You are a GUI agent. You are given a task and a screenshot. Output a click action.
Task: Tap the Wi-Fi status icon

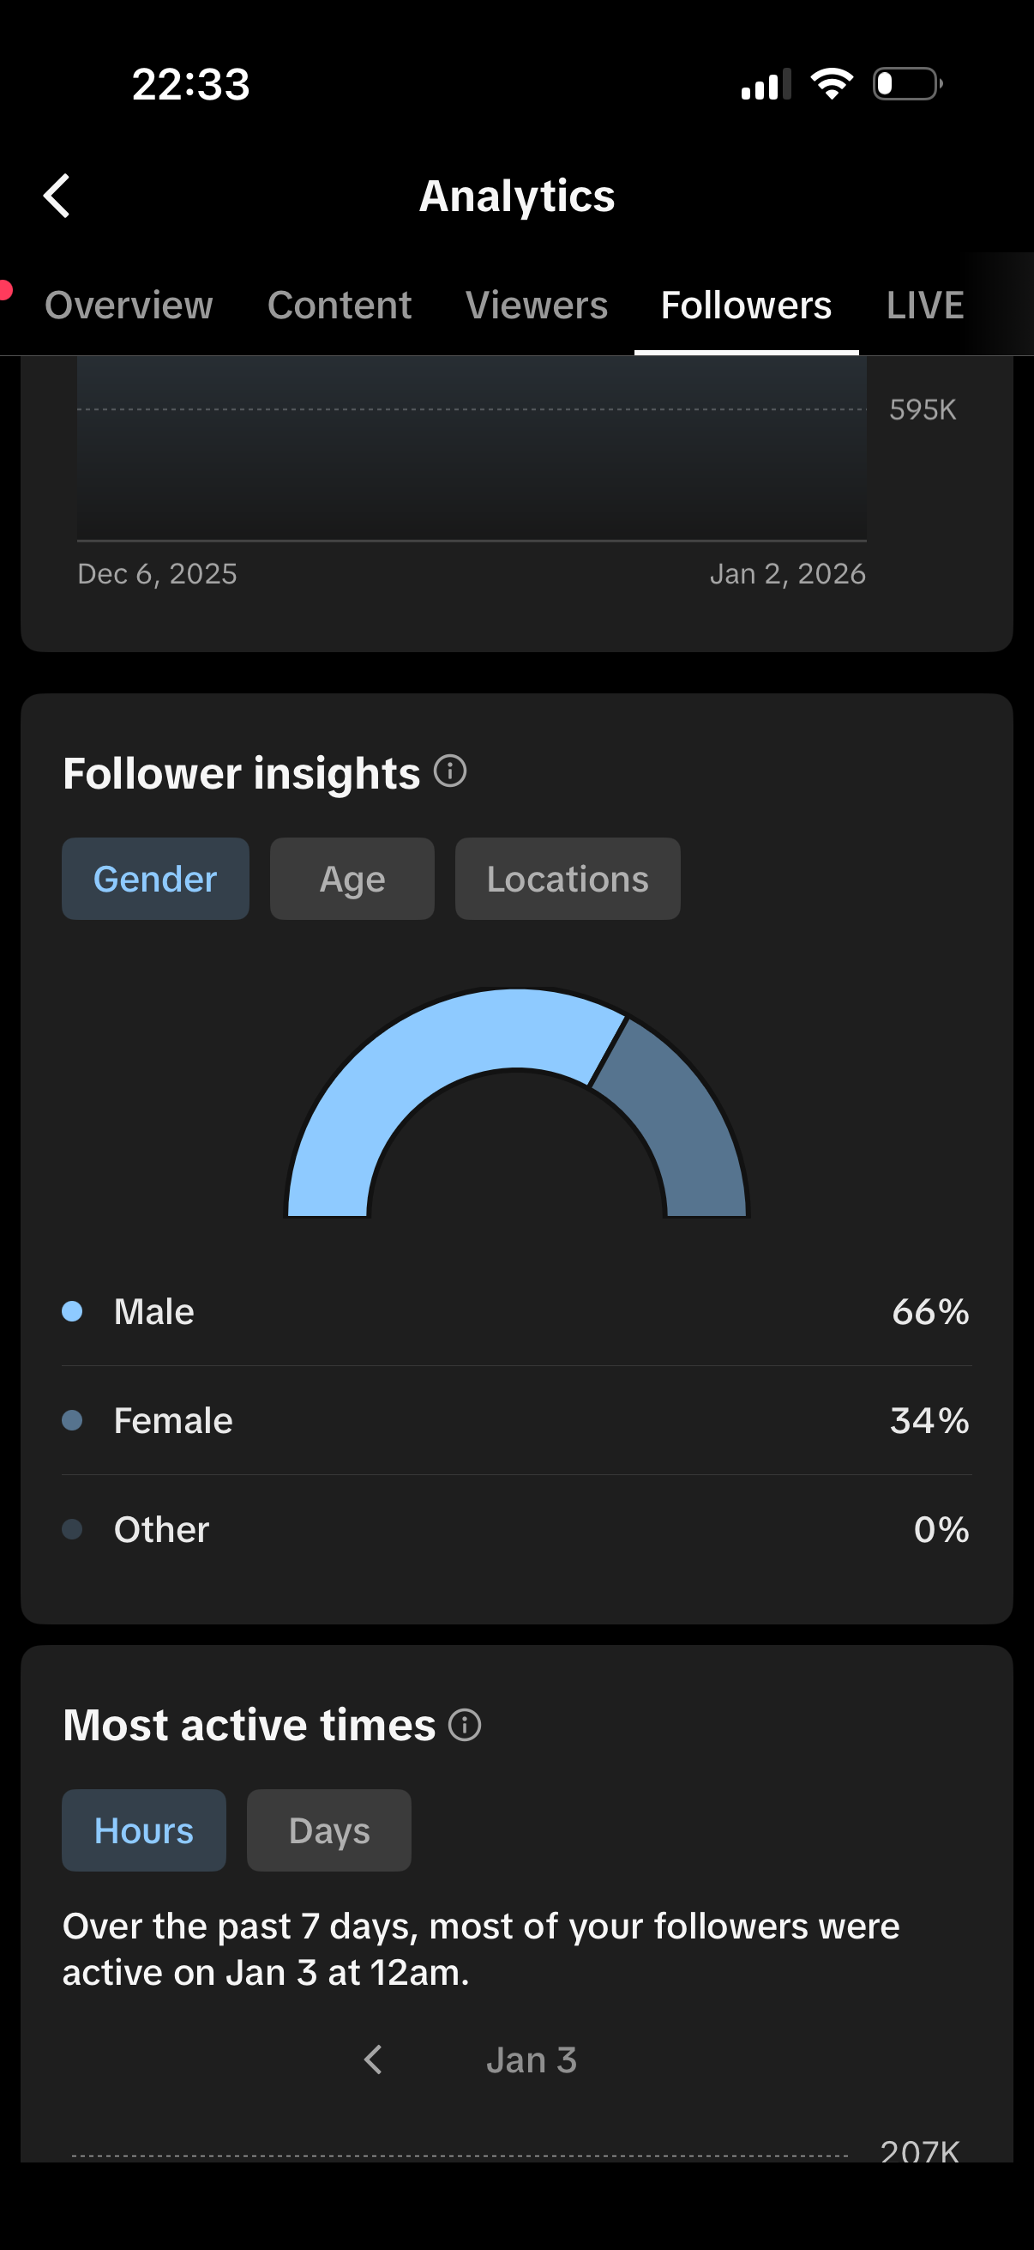832,84
